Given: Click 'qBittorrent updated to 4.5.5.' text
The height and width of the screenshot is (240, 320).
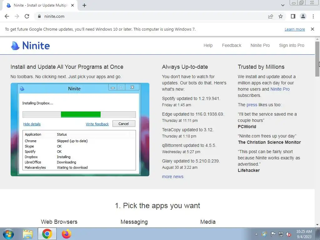Looking at the screenshot, I should [189, 145].
